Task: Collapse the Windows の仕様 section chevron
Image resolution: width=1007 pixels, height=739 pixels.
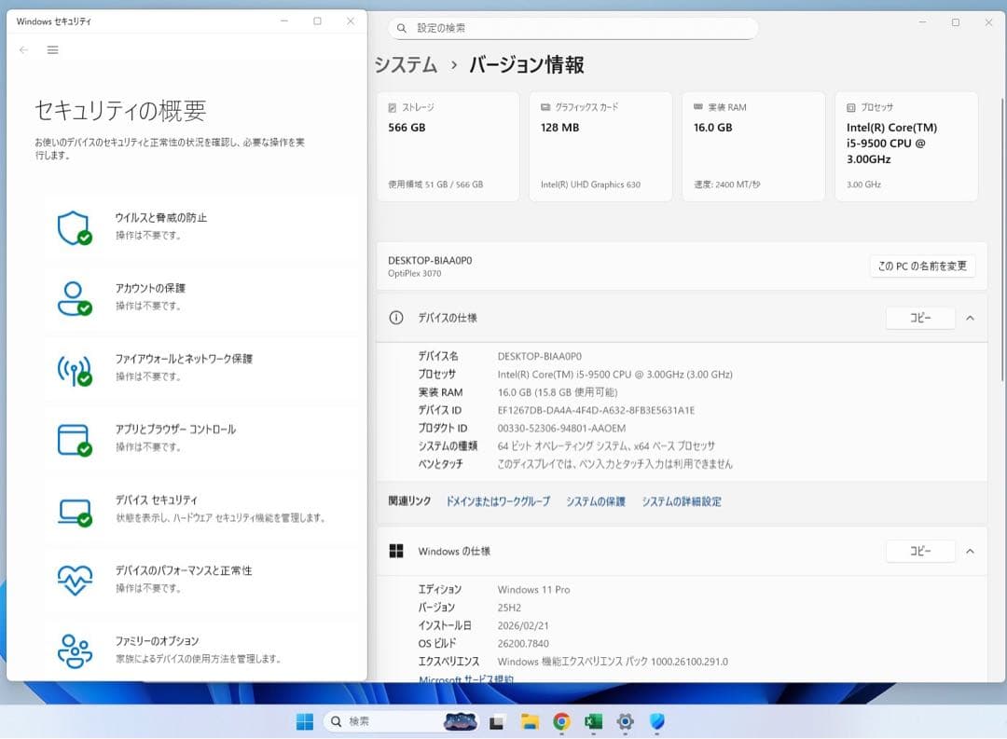Action: 971,551
